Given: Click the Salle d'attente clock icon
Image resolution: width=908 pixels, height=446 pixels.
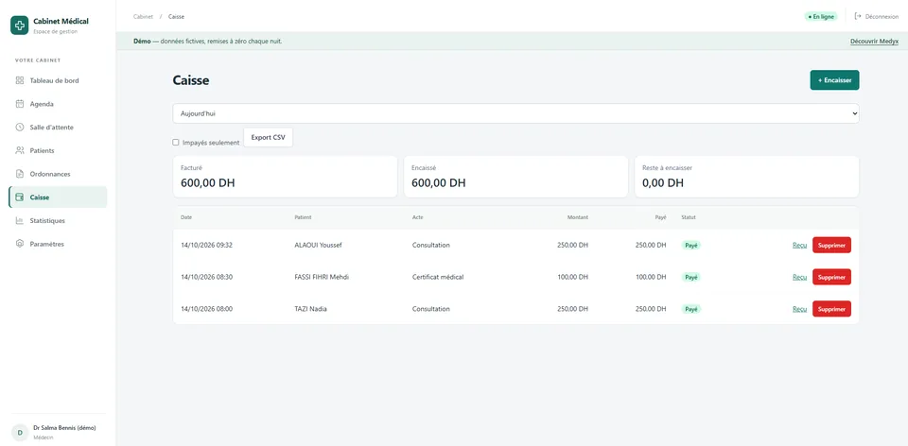Looking at the screenshot, I should click(19, 128).
